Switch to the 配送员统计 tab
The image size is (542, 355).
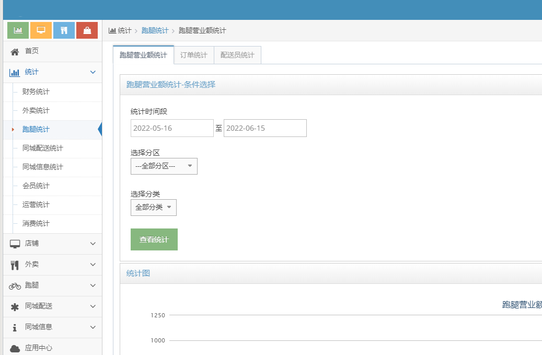pos(237,55)
